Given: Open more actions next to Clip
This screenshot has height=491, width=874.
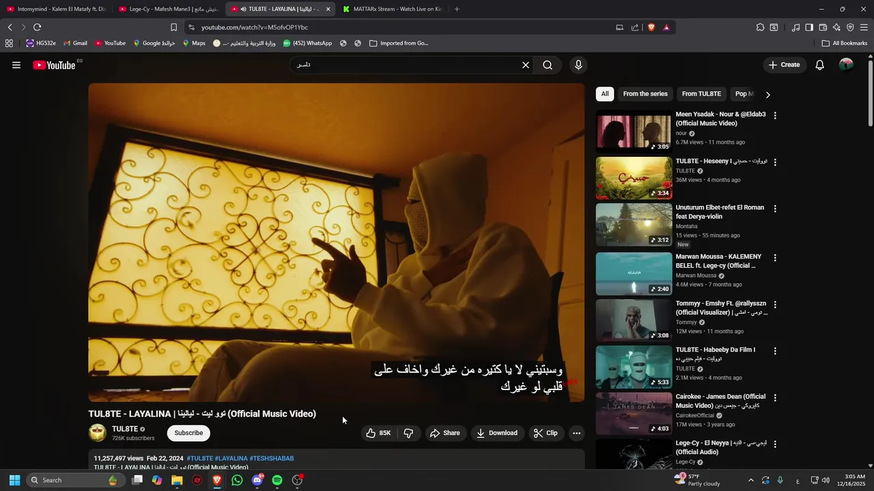Looking at the screenshot, I should coord(576,433).
